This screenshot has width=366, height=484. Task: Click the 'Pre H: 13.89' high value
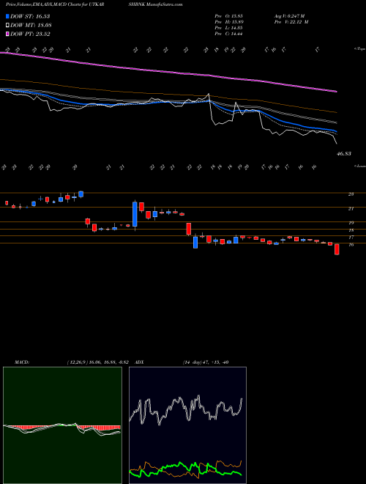228,22
